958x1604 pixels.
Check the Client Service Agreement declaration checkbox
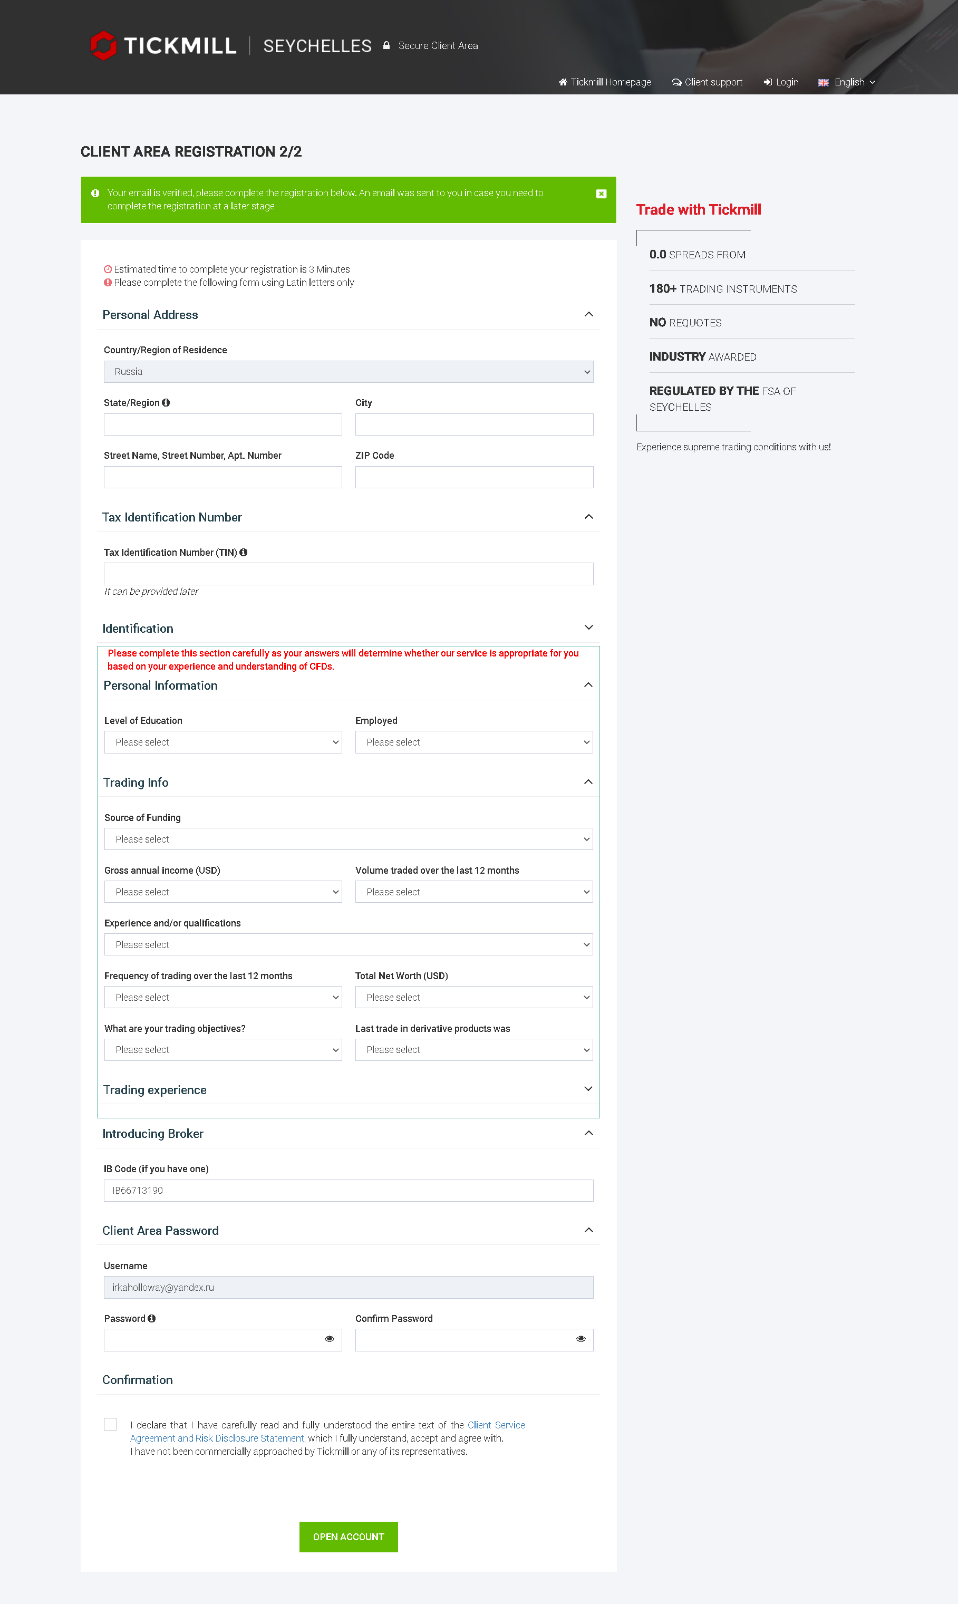click(110, 1425)
